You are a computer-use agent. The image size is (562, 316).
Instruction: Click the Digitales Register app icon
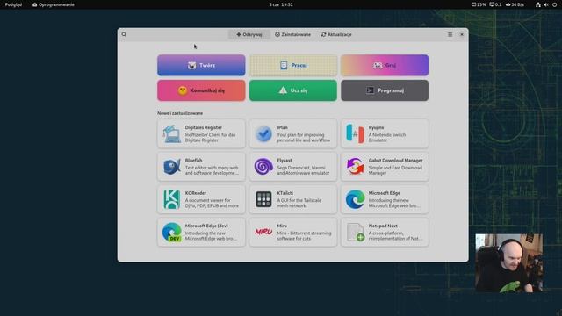pyautogui.click(x=172, y=134)
